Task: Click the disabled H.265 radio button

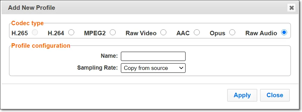Action: (x=35, y=33)
